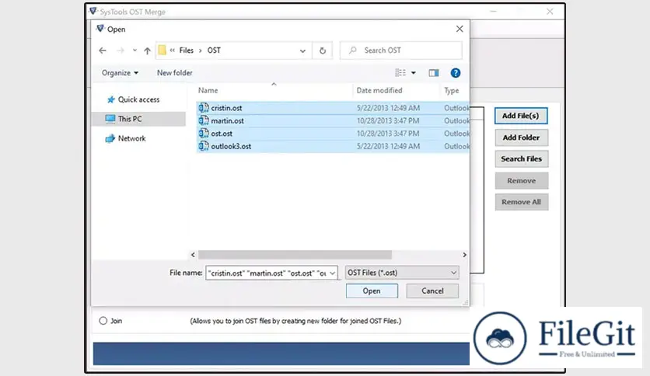Click the Cancel button

pos(432,291)
